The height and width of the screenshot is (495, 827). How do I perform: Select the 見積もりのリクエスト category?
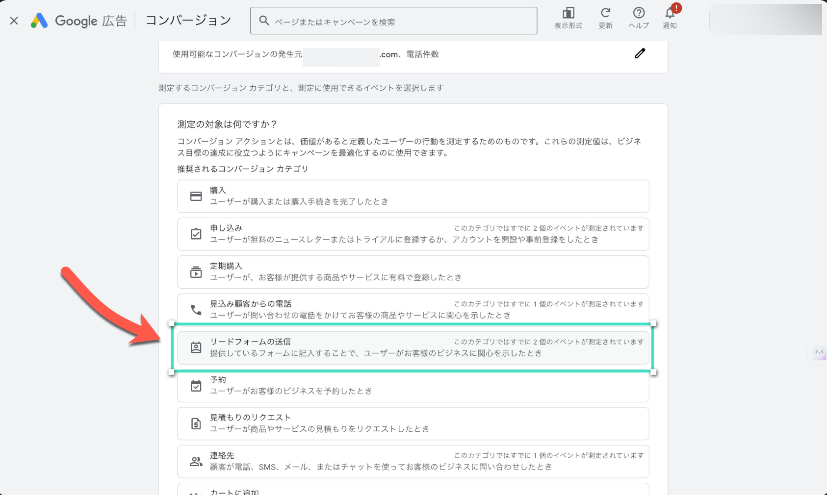point(413,423)
